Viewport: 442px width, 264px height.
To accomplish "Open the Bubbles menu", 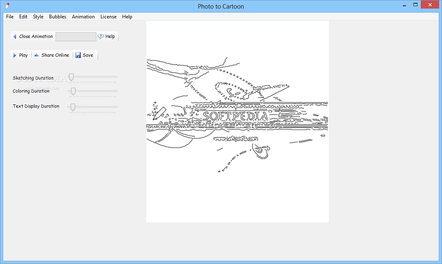I will point(58,17).
